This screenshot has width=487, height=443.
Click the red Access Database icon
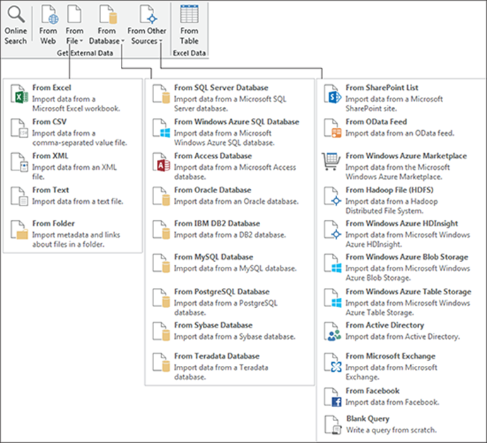coord(161,162)
